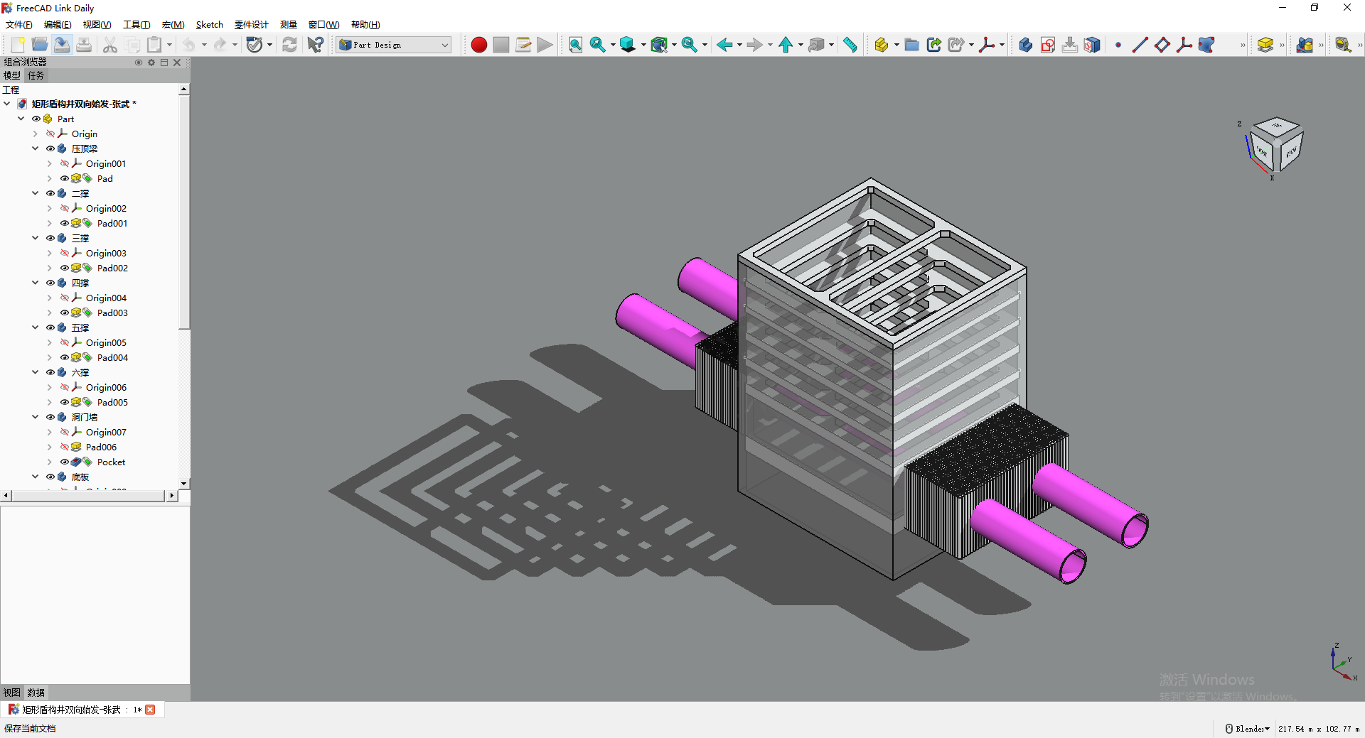Screen dimensions: 1365x738
Task: Open the Sketch menu
Action: coord(209,25)
